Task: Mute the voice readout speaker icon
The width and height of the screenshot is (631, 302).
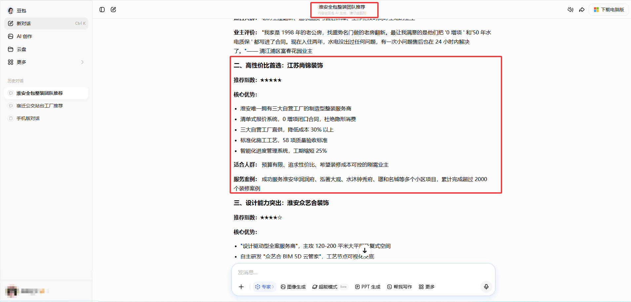Action: click(571, 10)
